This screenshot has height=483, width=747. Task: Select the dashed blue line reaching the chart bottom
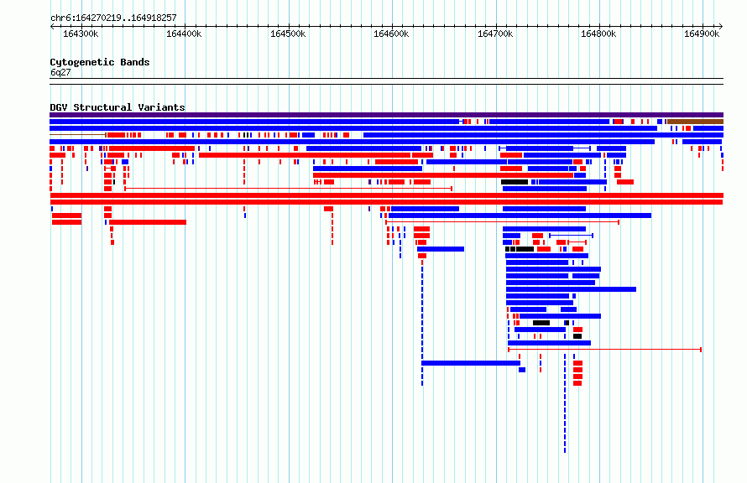[x=565, y=403]
